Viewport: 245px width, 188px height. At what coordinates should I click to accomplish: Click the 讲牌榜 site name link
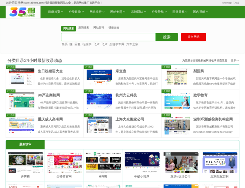point(25,176)
